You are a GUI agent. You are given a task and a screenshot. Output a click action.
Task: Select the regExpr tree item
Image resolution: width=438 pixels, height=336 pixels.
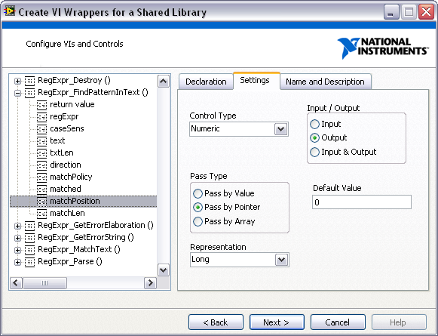point(64,117)
